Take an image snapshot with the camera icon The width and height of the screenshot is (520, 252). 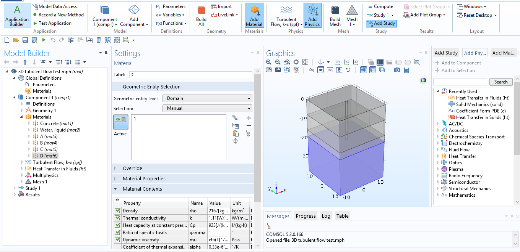397,70
